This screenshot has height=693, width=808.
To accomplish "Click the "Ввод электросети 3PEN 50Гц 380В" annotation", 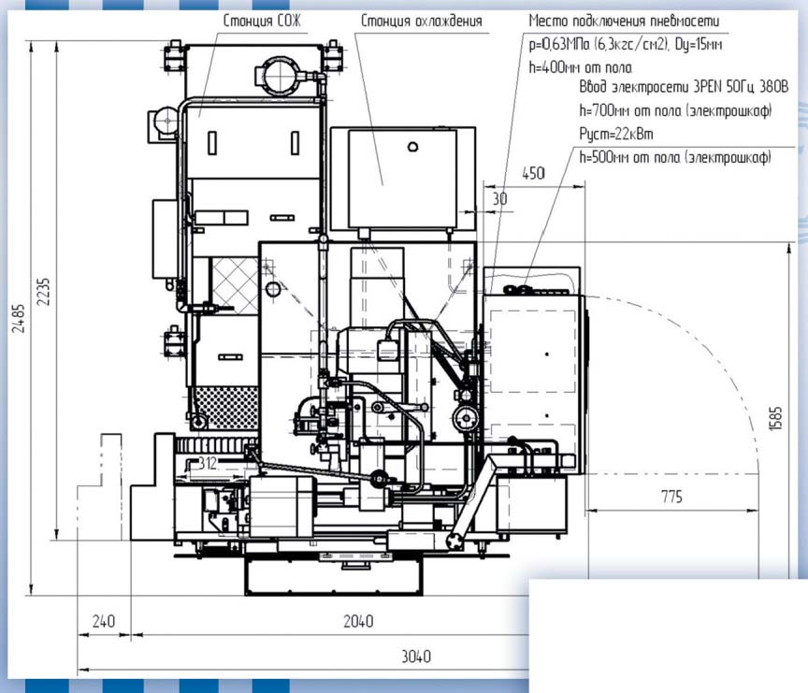I will 685,89.
